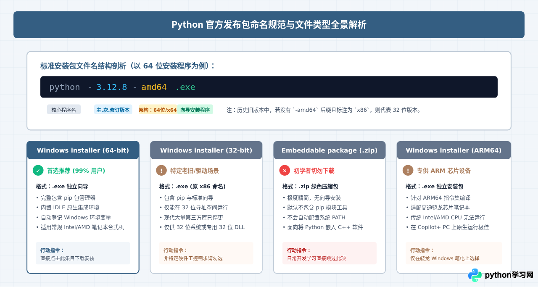Click '格式：.zip 绿色压缩包' text
The height and width of the screenshot is (287, 538).
pyautogui.click(x=310, y=186)
